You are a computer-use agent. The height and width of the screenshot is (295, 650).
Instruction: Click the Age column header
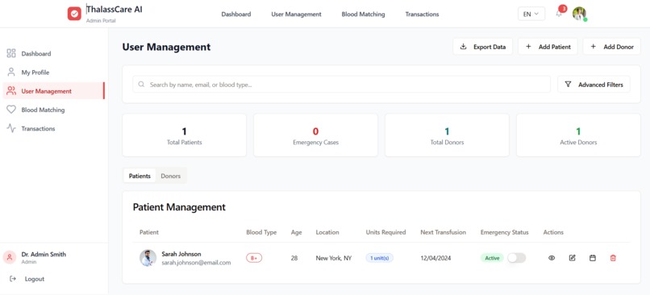[x=297, y=232]
